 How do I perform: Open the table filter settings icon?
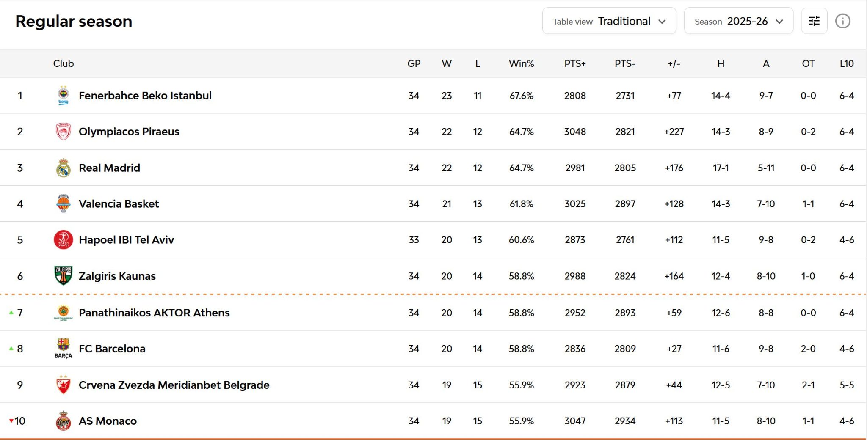(x=814, y=21)
